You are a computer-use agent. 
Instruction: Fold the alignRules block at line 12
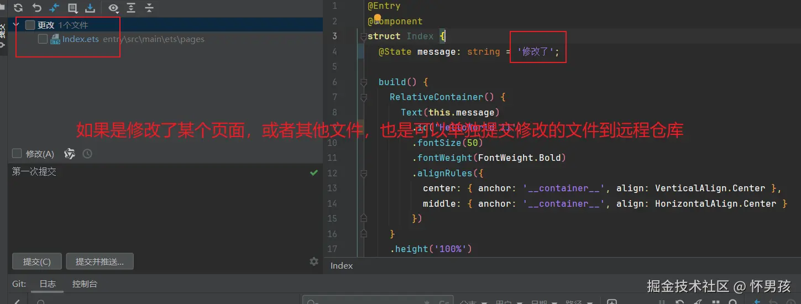[363, 173]
